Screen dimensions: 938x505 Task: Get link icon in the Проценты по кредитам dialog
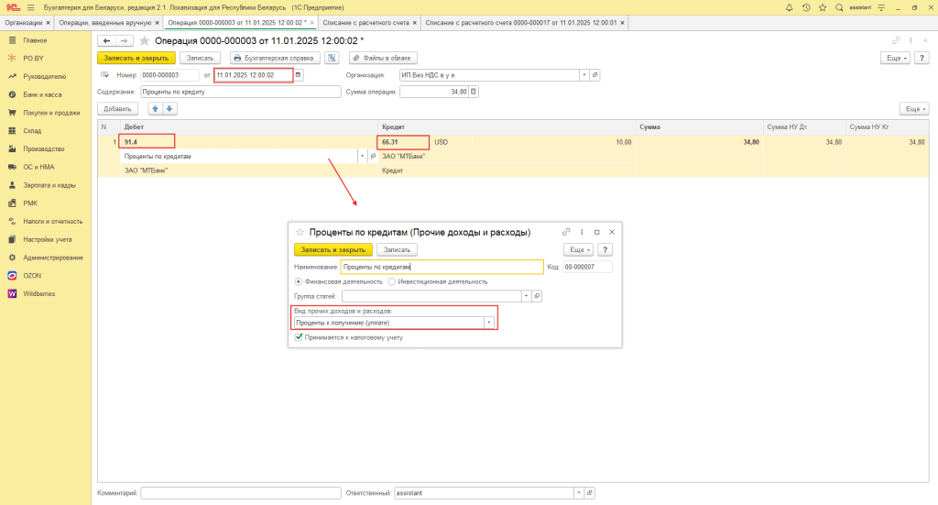566,232
